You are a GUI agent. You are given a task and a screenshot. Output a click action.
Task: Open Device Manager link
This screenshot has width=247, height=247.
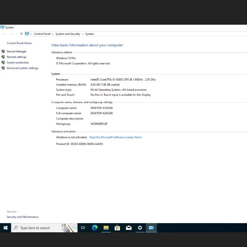click(x=16, y=51)
